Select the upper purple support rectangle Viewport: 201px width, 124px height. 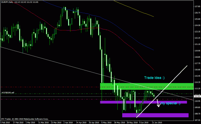(143, 102)
